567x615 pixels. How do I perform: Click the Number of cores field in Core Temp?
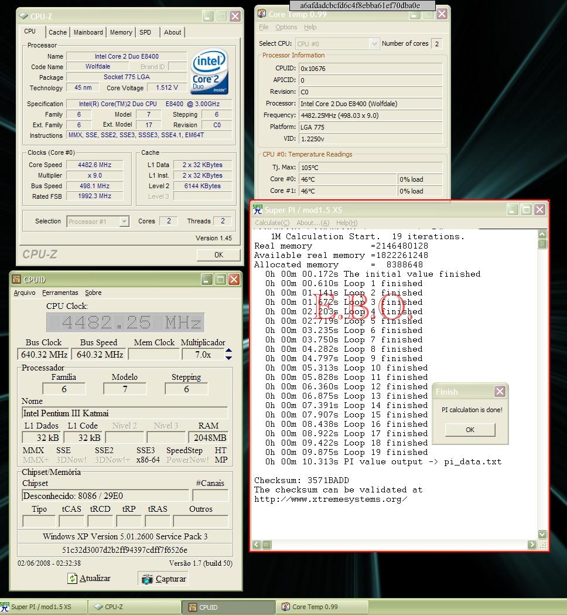[436, 43]
